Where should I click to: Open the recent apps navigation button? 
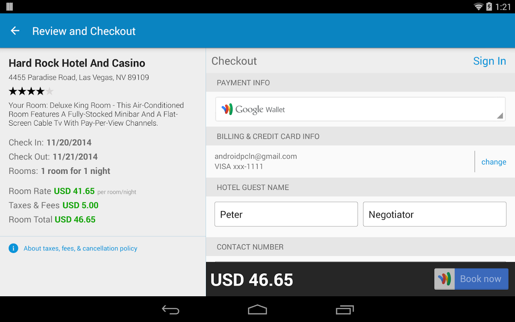(345, 309)
